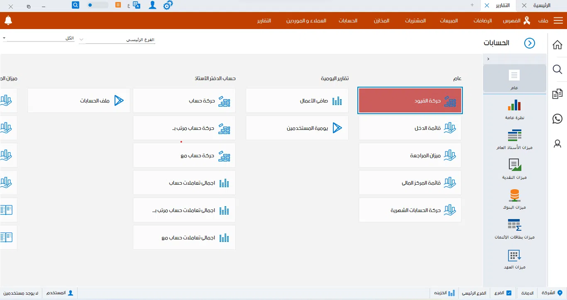
Task: Click the language switcher ع icon
Action: coord(129,5)
